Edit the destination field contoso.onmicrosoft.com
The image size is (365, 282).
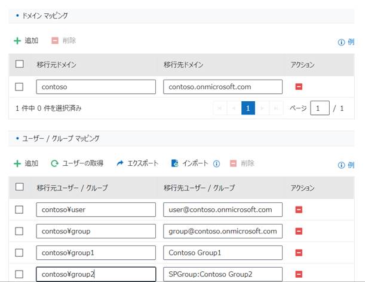[223, 87]
